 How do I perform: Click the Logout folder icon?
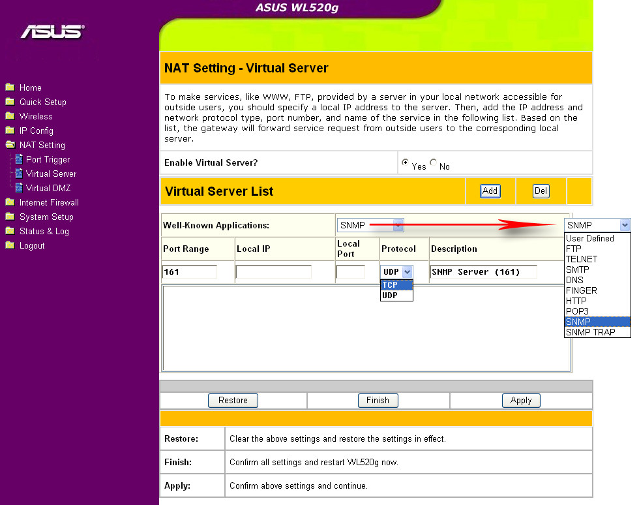(10, 245)
